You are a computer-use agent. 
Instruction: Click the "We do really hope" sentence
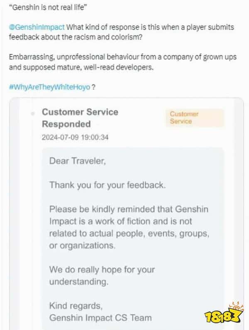tap(102, 269)
